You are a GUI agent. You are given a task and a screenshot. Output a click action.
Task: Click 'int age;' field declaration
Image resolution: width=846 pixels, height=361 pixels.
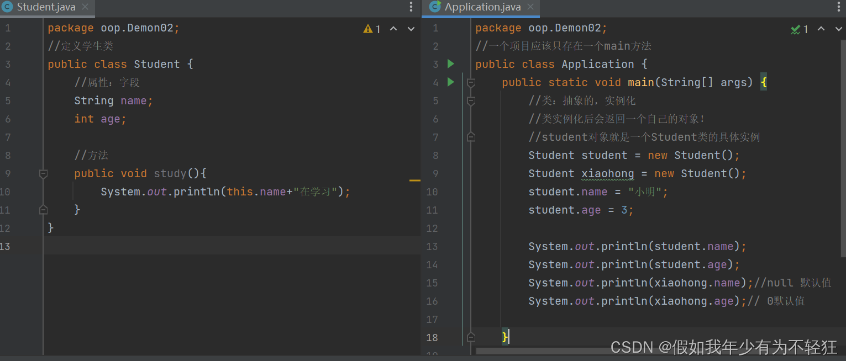[100, 119]
